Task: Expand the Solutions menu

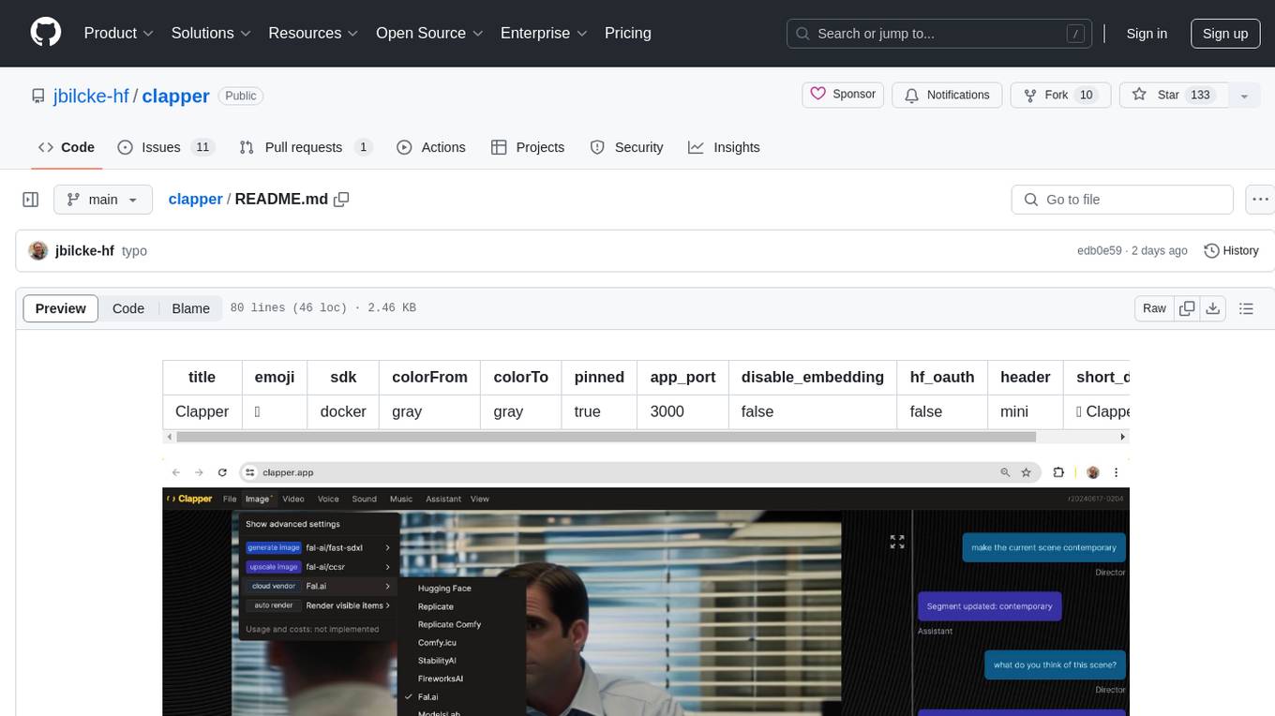Action: tap(211, 33)
